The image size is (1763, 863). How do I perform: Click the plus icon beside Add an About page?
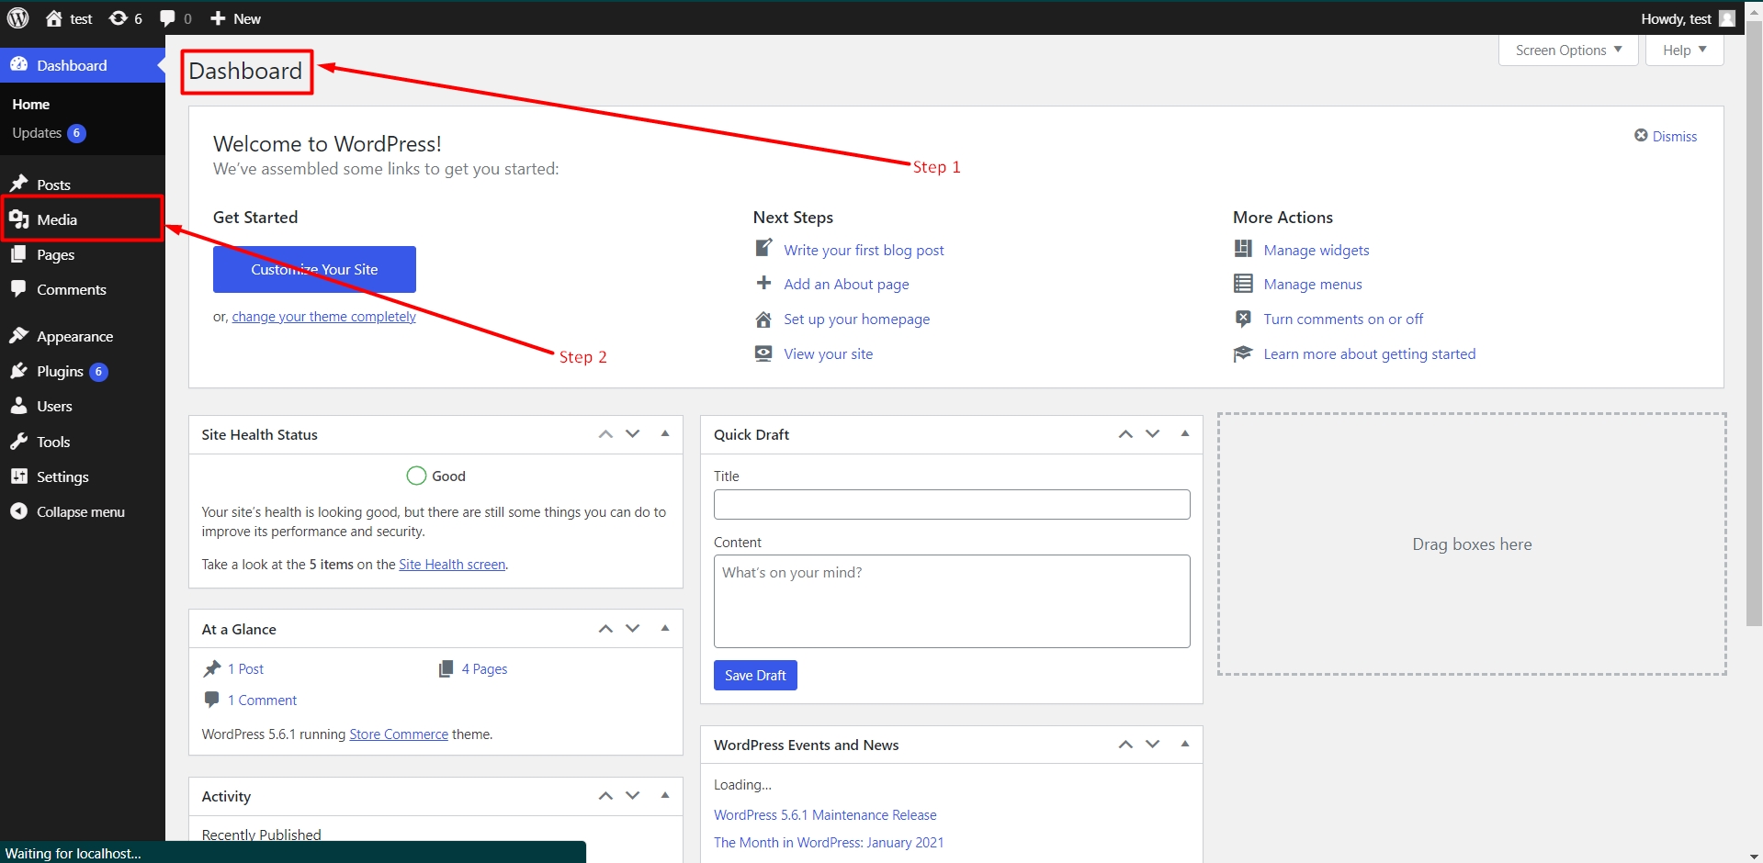point(763,283)
